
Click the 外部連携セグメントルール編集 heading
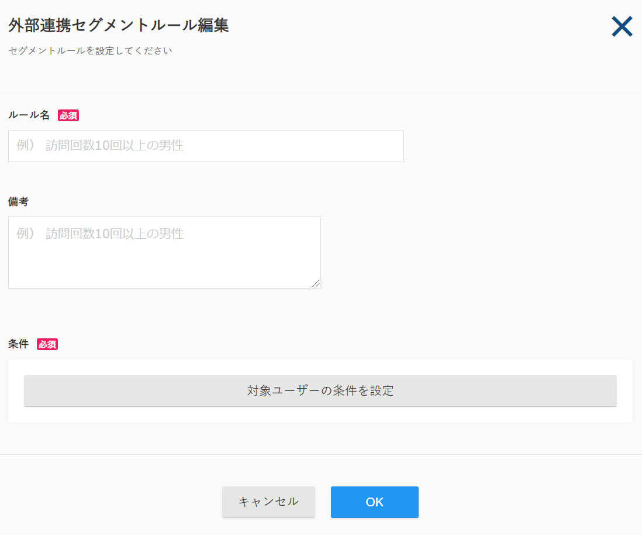[x=118, y=25]
